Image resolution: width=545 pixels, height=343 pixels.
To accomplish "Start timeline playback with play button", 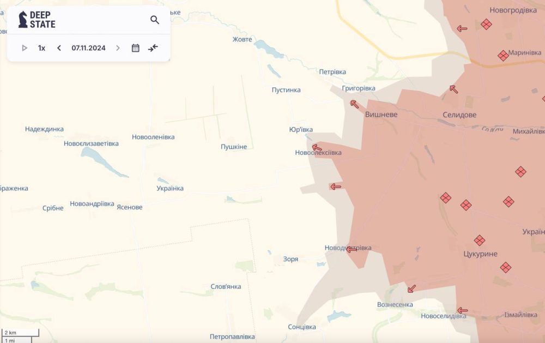I will click(25, 48).
